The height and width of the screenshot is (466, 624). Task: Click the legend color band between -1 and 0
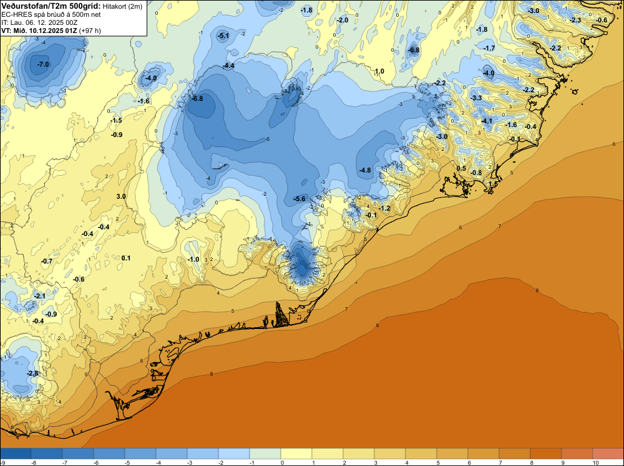(265, 454)
